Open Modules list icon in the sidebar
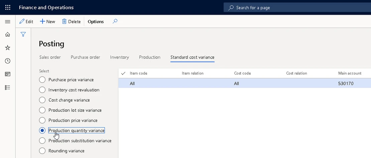 pyautogui.click(x=8, y=88)
